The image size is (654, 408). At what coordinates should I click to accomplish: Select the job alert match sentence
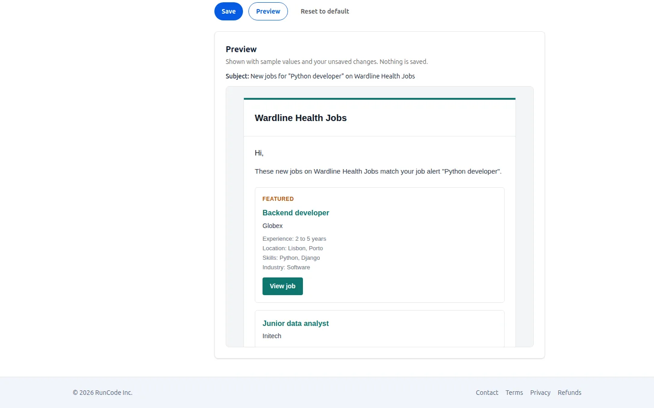click(378, 171)
